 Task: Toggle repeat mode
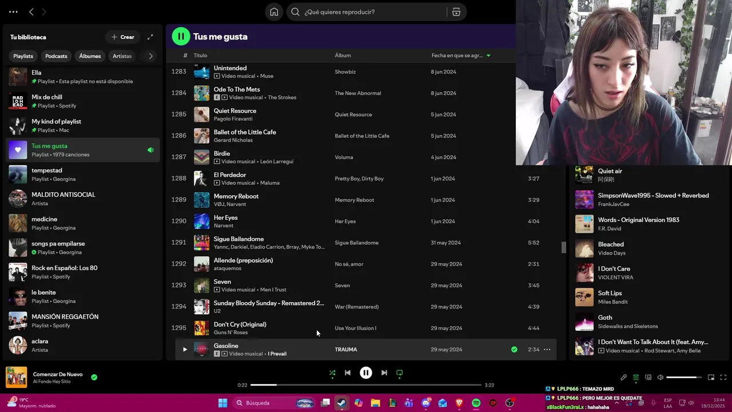tap(400, 373)
